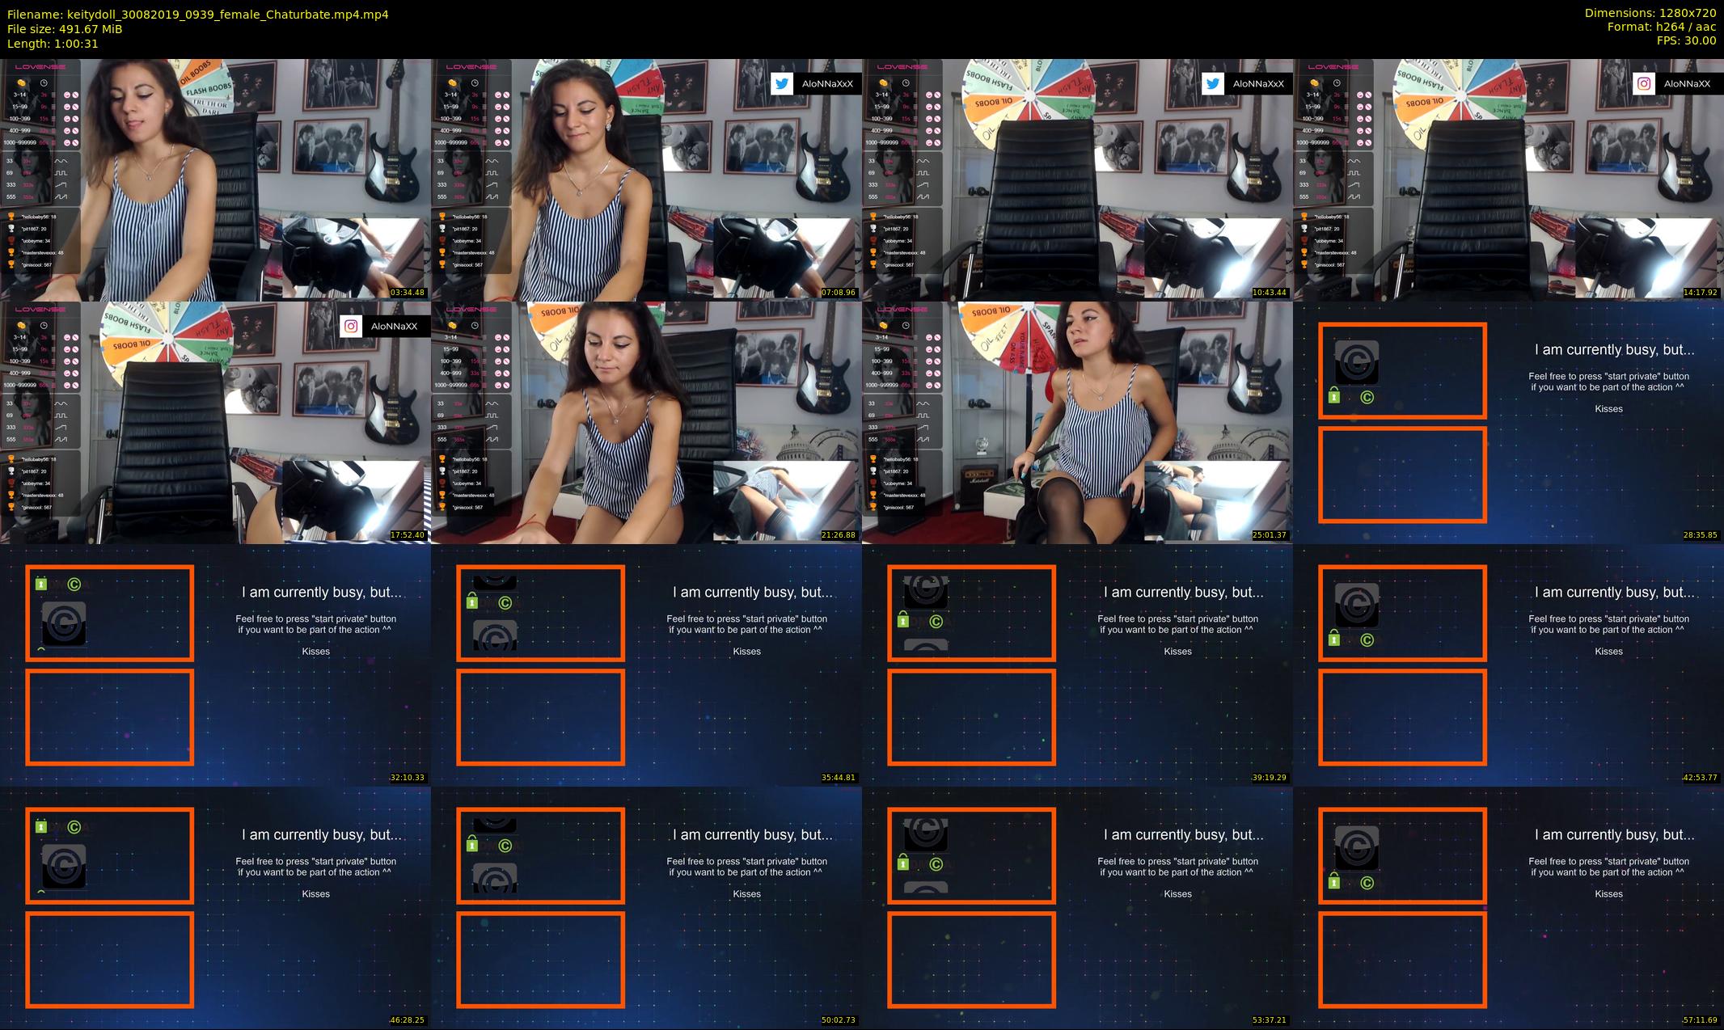Open the thumbnail at 25:01.37
This screenshot has height=1030, width=1724.
coord(1077,422)
